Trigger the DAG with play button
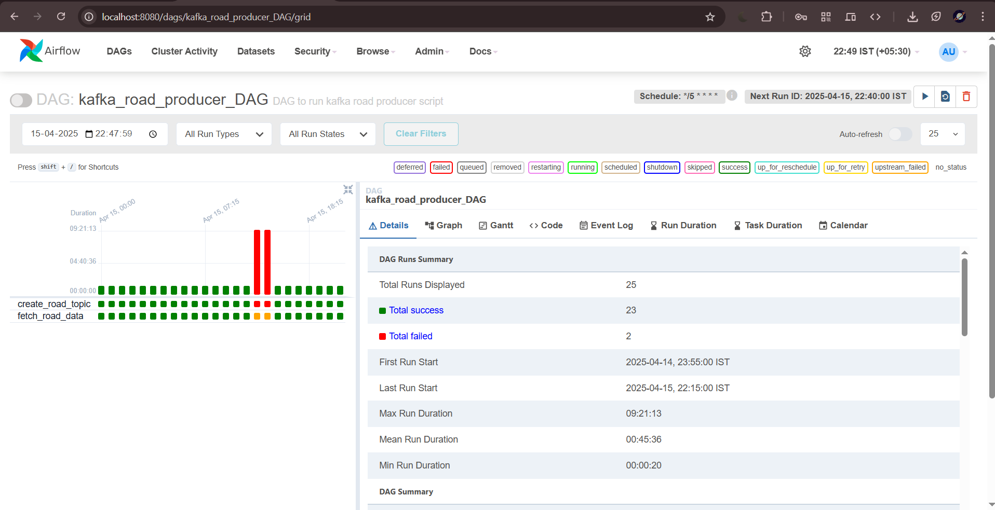Viewport: 995px width, 510px height. coord(924,97)
